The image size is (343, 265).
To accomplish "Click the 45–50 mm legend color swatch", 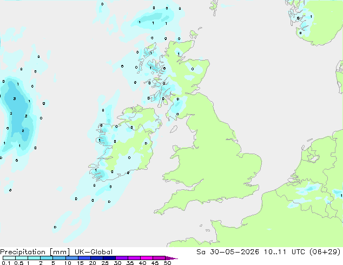I will (x=159, y=258).
